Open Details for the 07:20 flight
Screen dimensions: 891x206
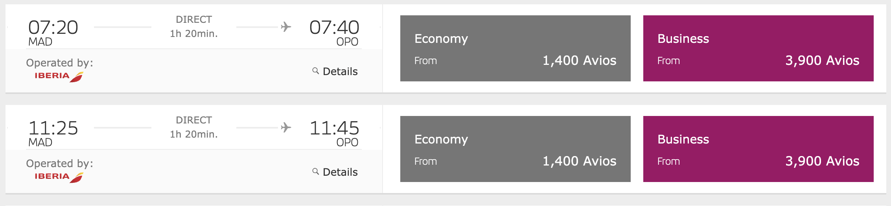tap(340, 72)
